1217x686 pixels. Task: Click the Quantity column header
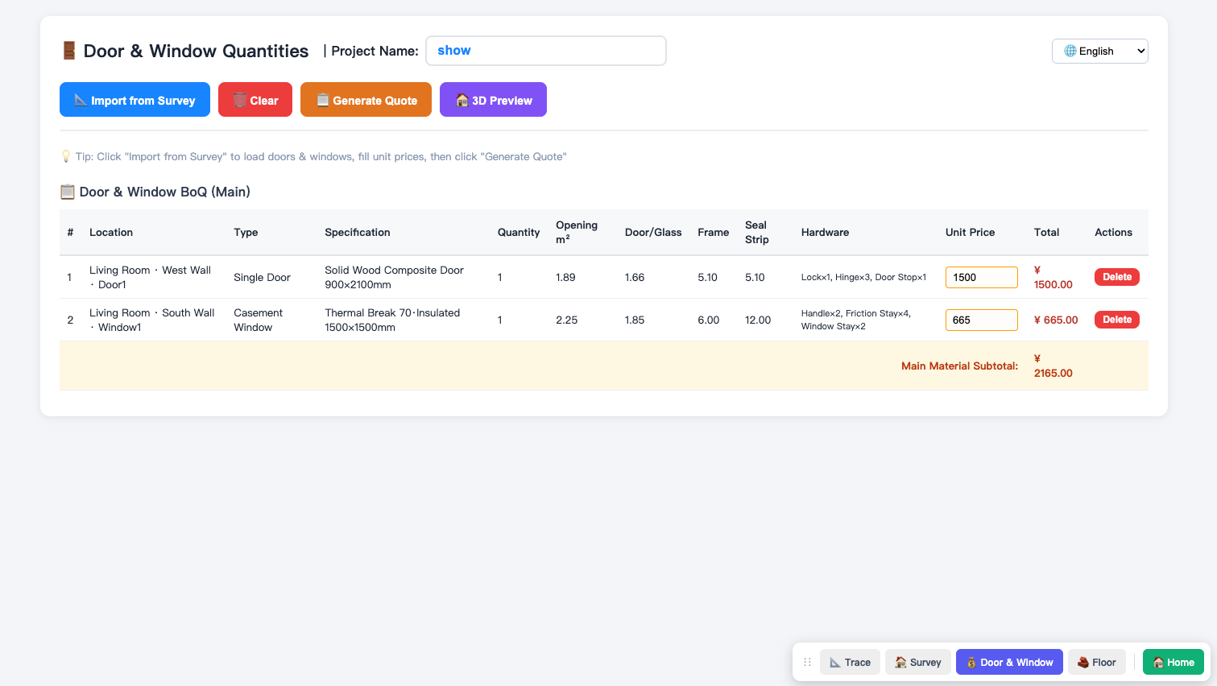tap(519, 232)
